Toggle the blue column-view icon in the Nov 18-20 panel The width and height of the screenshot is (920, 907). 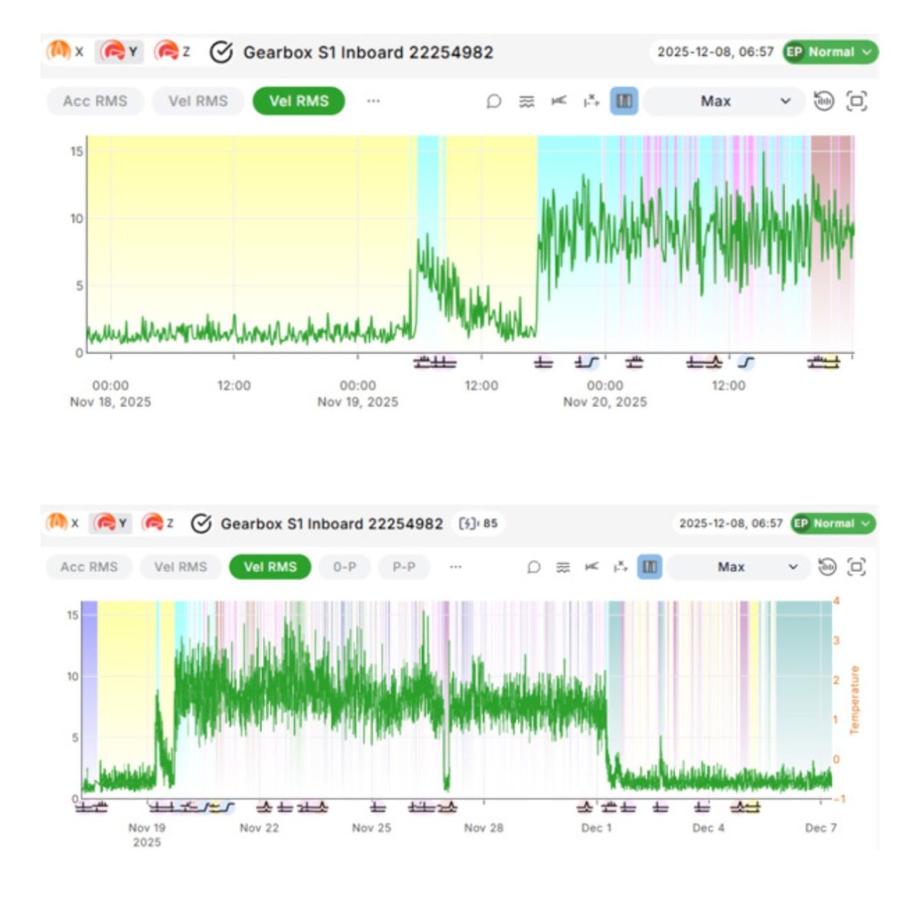pyautogui.click(x=624, y=101)
